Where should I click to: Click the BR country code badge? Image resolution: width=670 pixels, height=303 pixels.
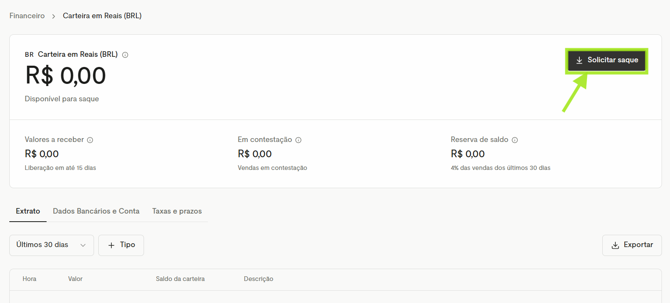[29, 55]
